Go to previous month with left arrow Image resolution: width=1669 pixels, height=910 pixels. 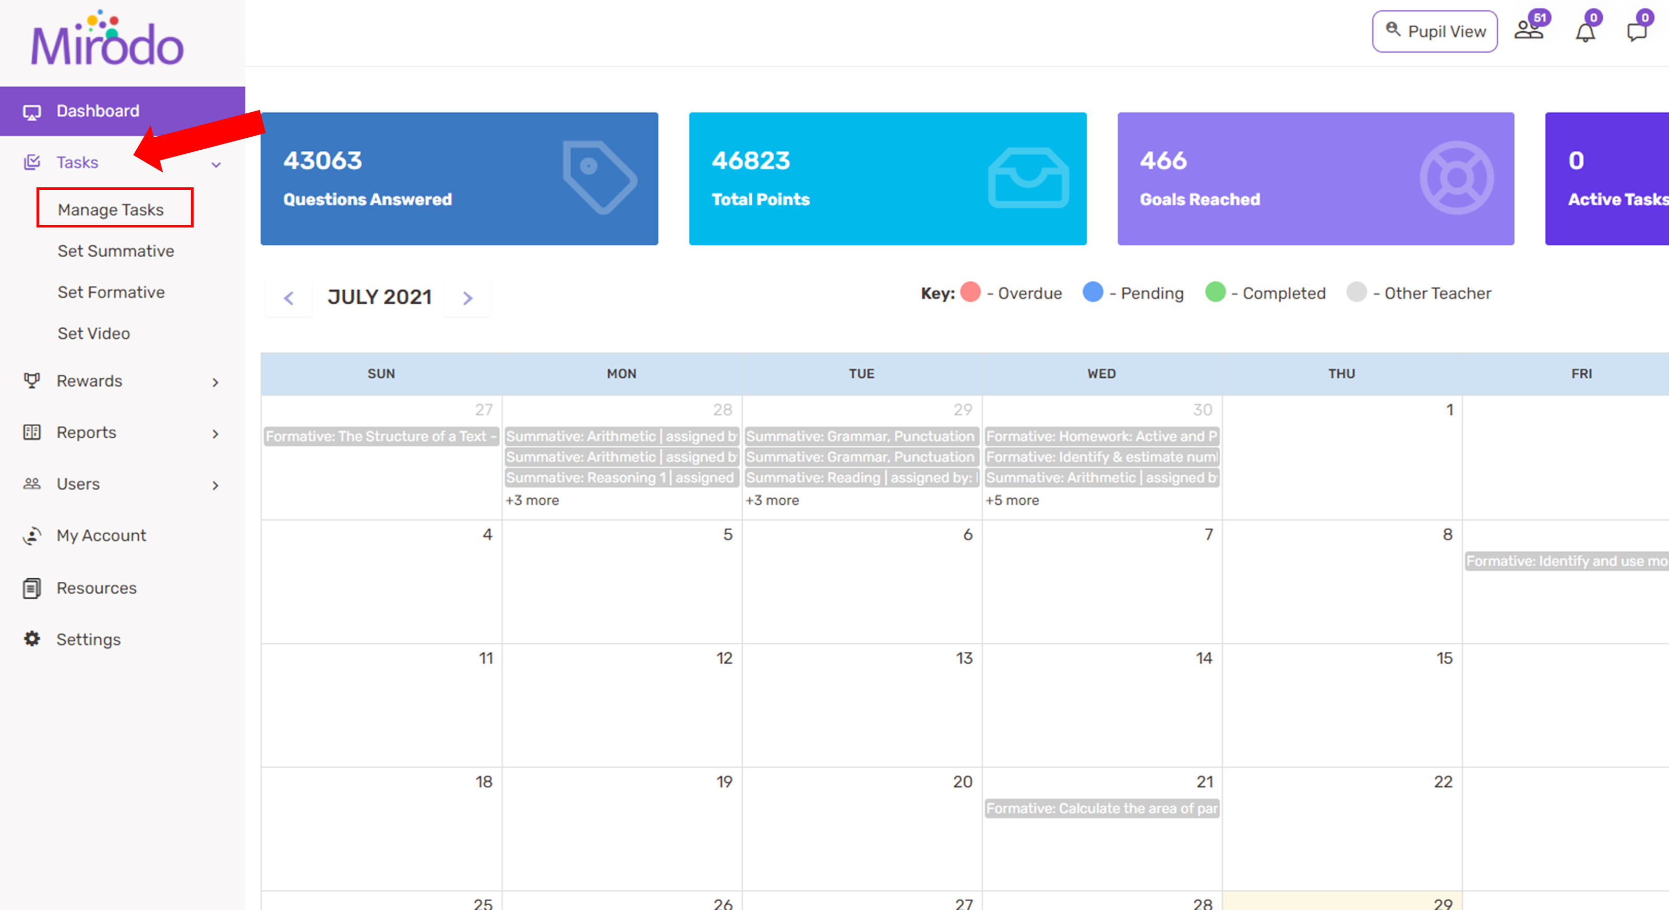(289, 298)
